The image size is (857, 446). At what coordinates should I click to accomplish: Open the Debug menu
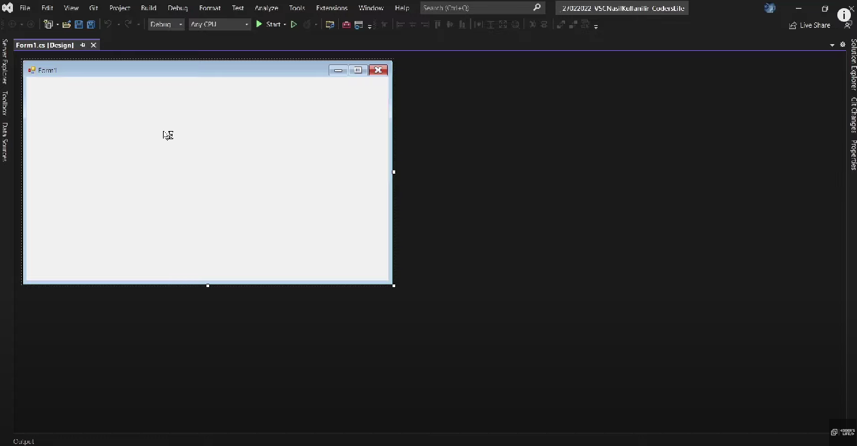pos(178,8)
